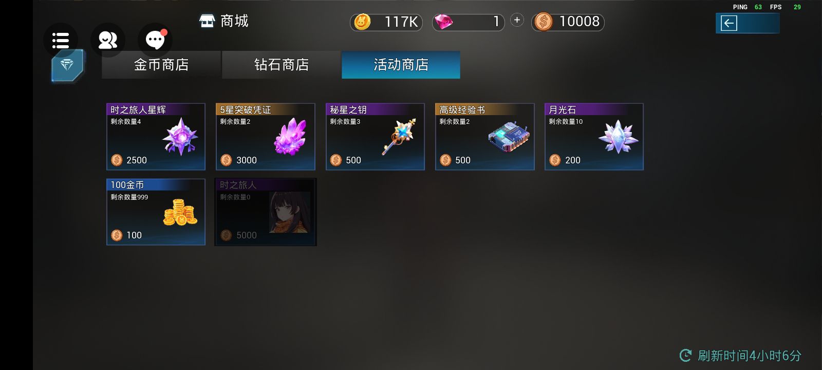Image resolution: width=822 pixels, height=370 pixels.
Task: Click the back arrow button
Action: [x=729, y=23]
